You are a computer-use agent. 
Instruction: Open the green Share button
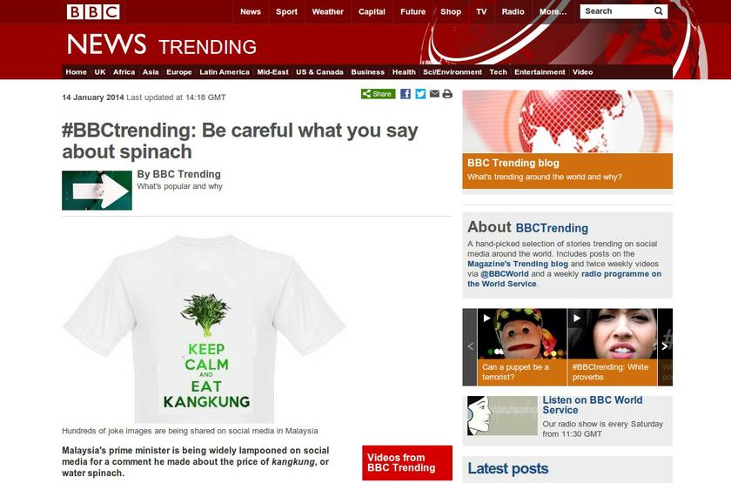click(x=378, y=94)
